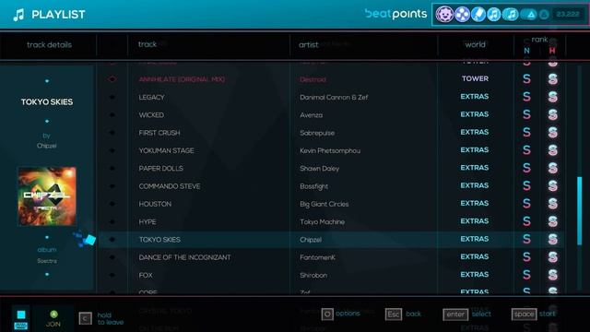The width and height of the screenshot is (590, 332).
Task: Click the track details column header
Action: (x=49, y=45)
